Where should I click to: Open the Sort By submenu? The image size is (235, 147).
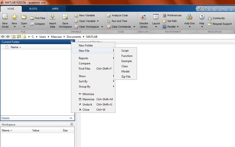[x=93, y=81]
